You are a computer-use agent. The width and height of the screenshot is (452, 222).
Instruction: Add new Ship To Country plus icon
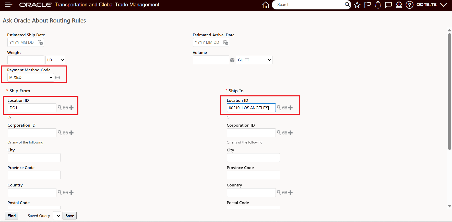coord(290,193)
